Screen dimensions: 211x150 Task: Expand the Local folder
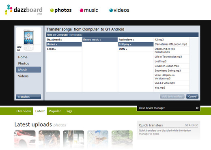pos(64,49)
